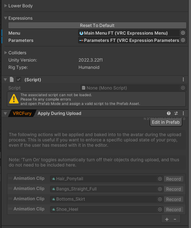Collapse the Expressions section

(x=6, y=18)
